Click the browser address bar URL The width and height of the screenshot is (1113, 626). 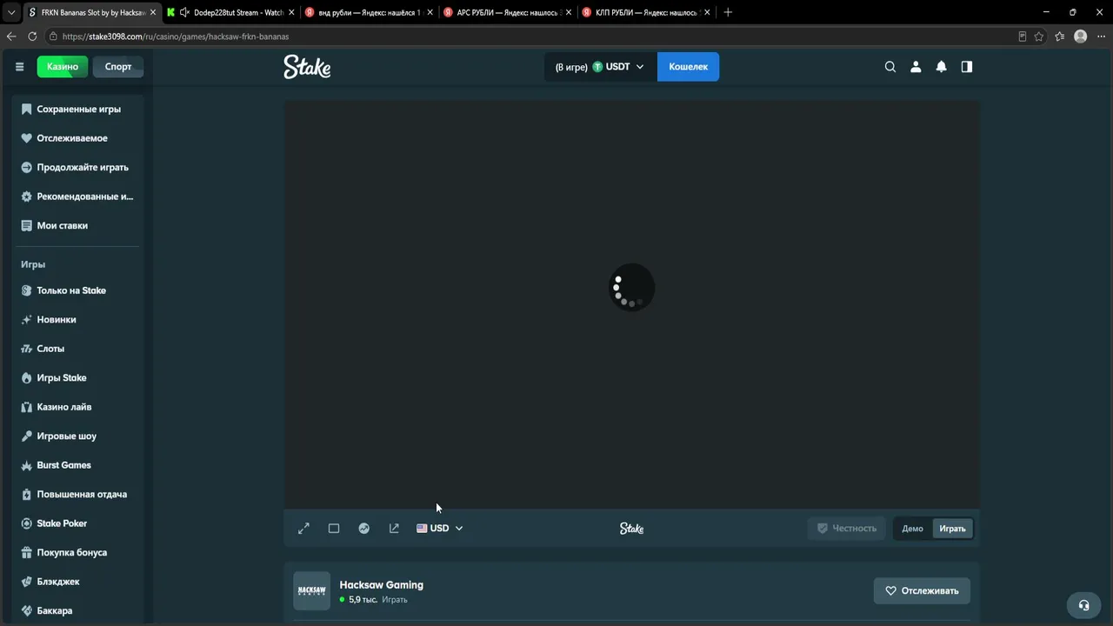pos(175,37)
